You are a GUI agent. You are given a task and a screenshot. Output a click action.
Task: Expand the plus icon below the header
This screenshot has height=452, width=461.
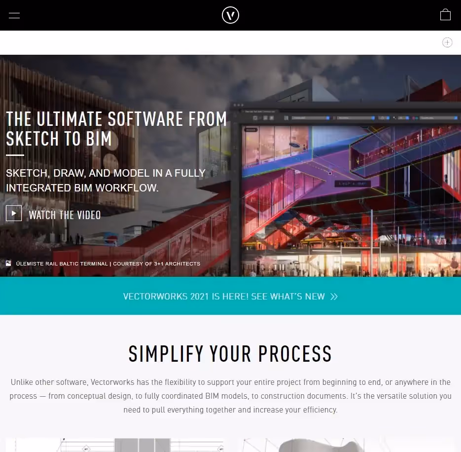click(x=447, y=42)
